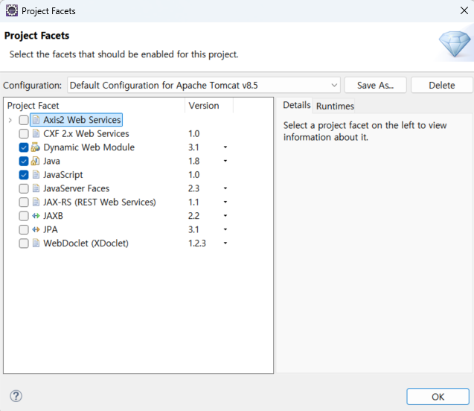Image resolution: width=474 pixels, height=411 pixels.
Task: Click the Delete configuration button
Action: pos(442,86)
